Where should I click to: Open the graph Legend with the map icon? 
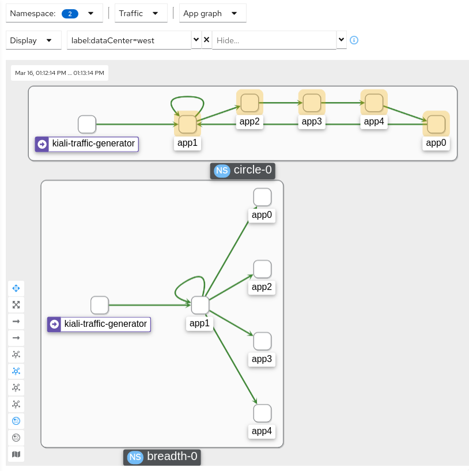(16, 454)
